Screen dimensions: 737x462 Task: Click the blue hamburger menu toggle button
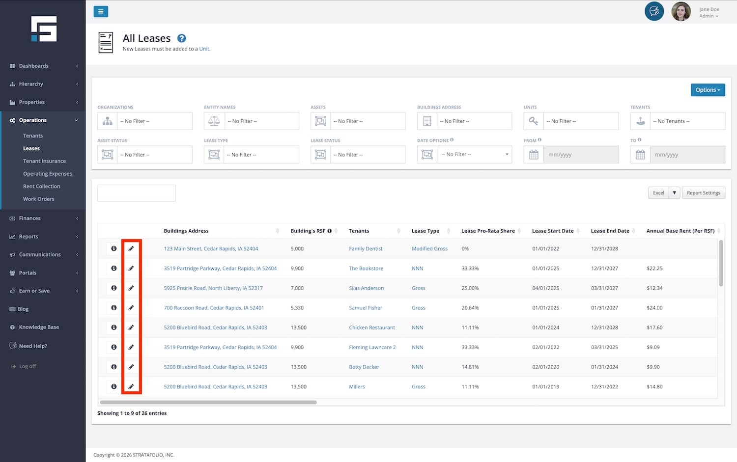click(101, 12)
